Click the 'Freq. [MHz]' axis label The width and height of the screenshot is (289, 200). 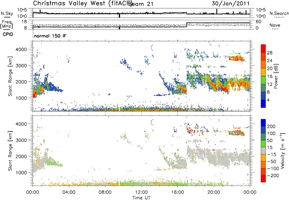coord(7,24)
